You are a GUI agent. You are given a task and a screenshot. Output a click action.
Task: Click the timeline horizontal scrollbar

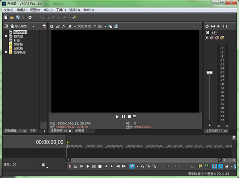click(x=144, y=160)
